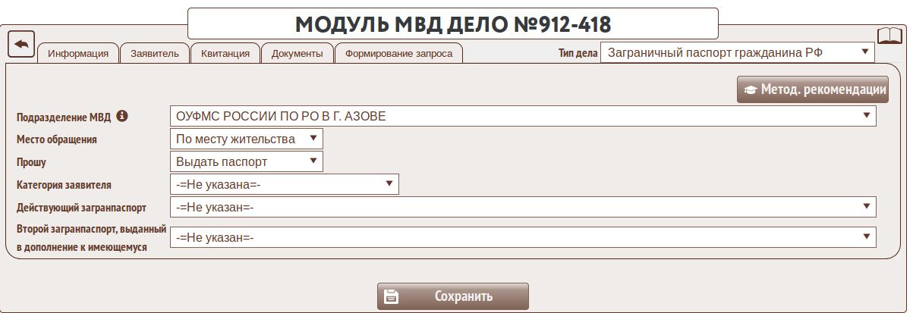The height and width of the screenshot is (313, 913).
Task: Click the floppy disk save icon
Action: click(391, 296)
